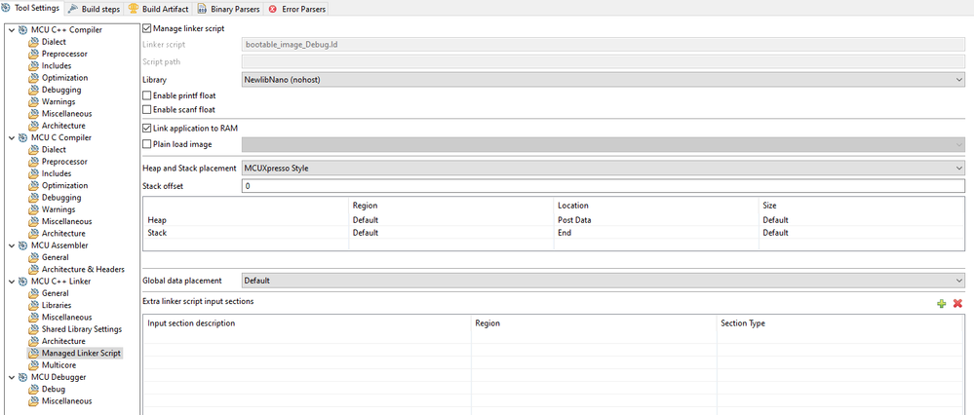Click the MCU Debugger tool icon

[x=23, y=377]
